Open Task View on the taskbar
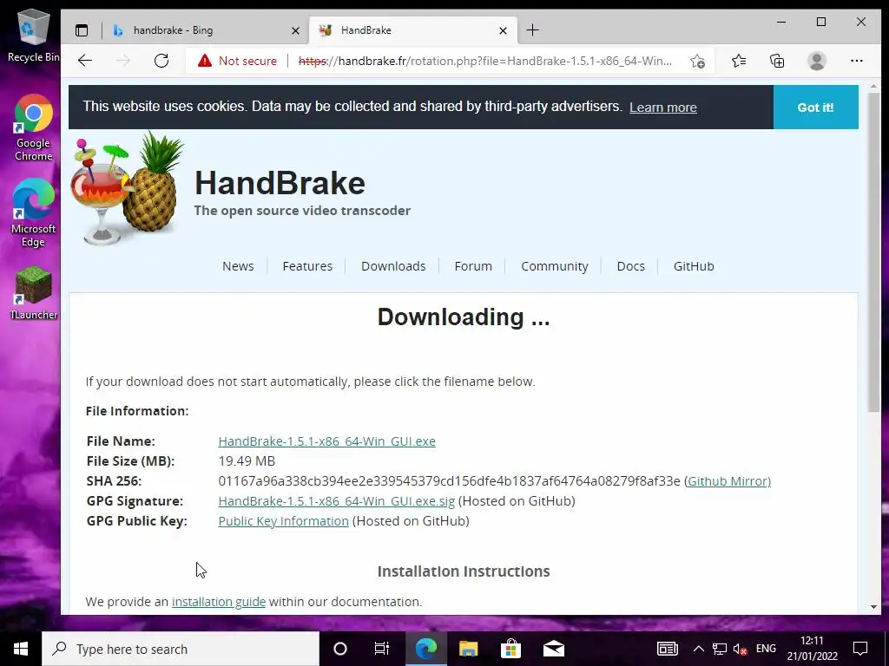 tap(382, 649)
